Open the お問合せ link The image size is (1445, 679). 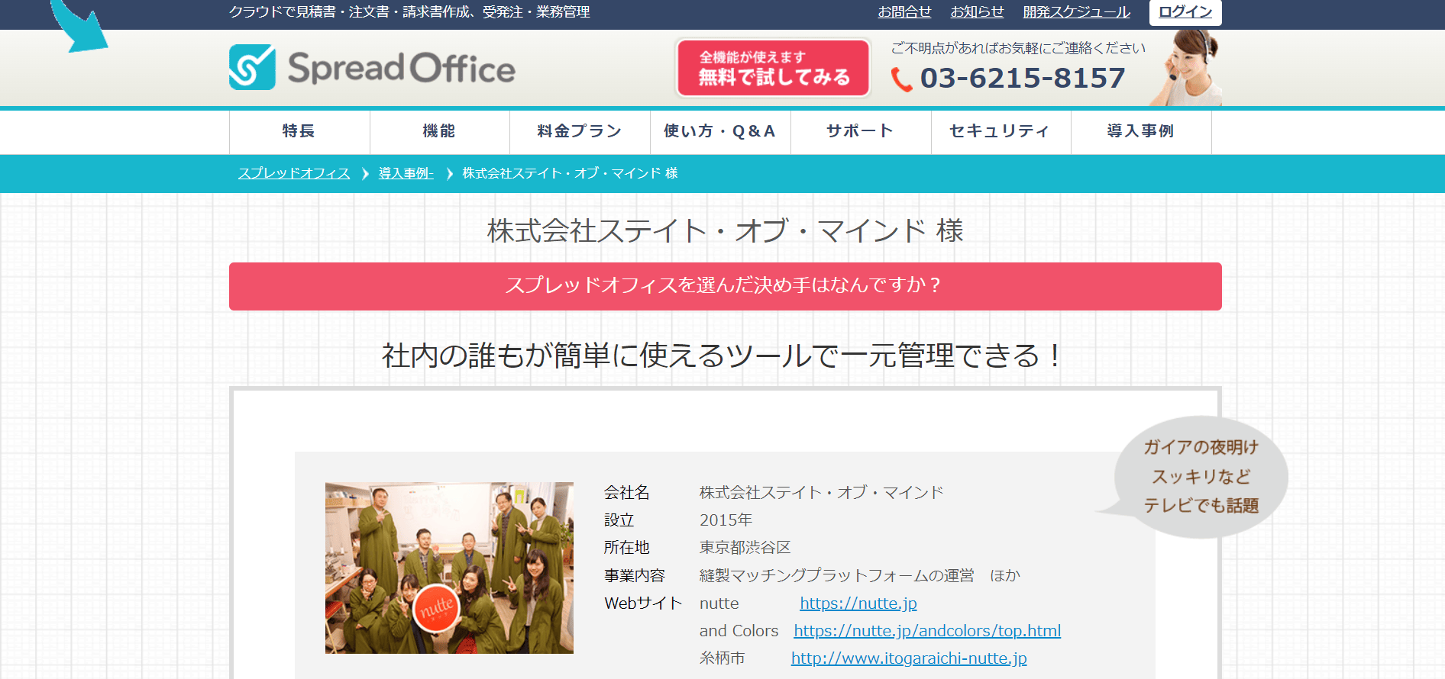[x=904, y=12]
